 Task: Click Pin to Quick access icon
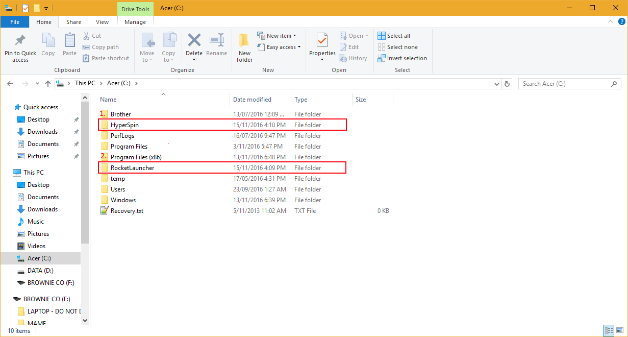(20, 40)
